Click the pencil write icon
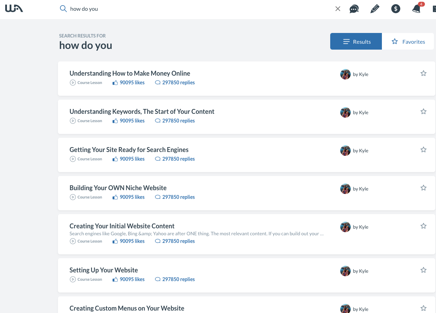This screenshot has width=436, height=313. (375, 9)
